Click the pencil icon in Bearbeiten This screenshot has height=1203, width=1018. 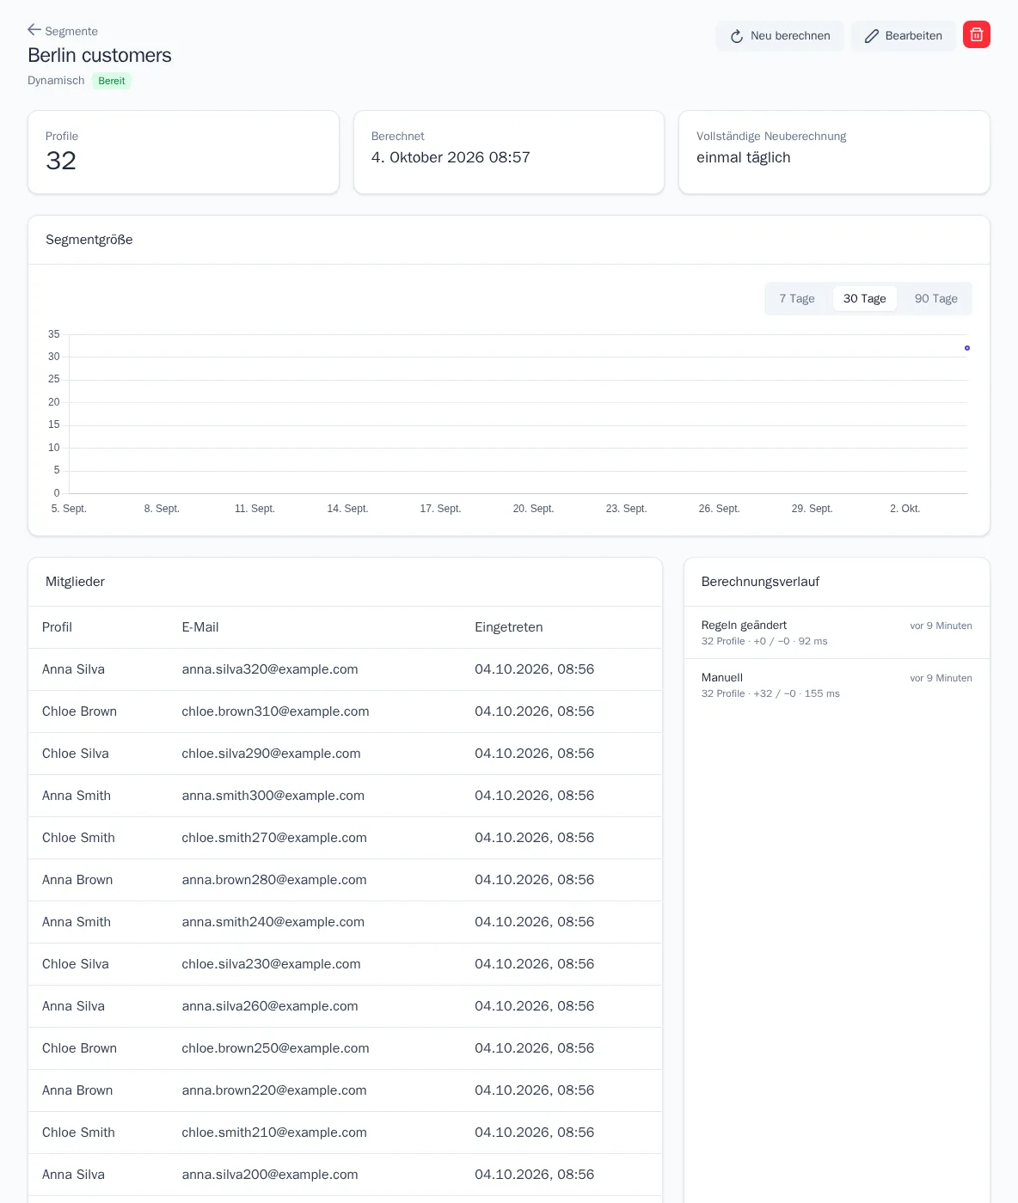point(872,36)
